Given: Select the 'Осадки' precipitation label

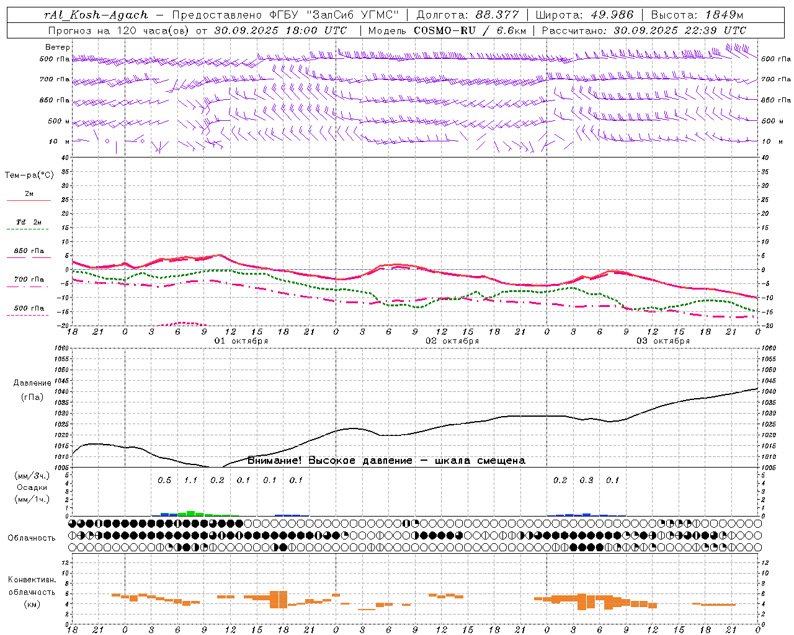Looking at the screenshot, I should (32, 487).
